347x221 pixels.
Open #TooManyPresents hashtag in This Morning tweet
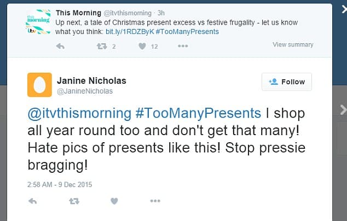tap(187, 32)
